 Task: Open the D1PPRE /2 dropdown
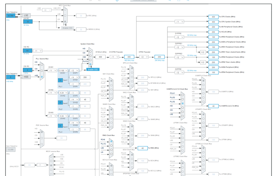point(179,37)
